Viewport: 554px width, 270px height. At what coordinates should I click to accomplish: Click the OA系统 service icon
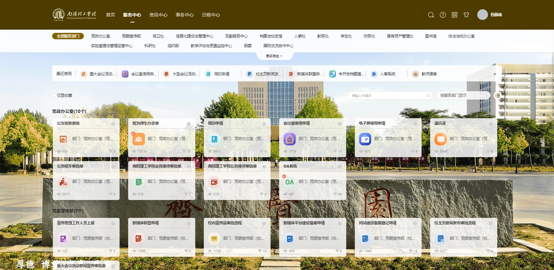[289, 182]
